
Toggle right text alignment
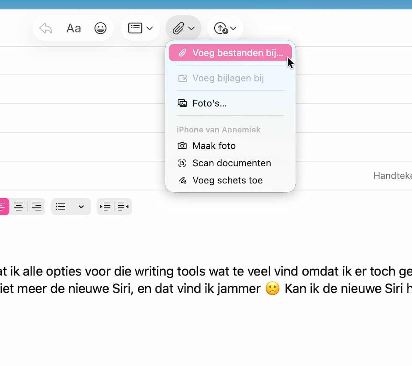tap(36, 207)
